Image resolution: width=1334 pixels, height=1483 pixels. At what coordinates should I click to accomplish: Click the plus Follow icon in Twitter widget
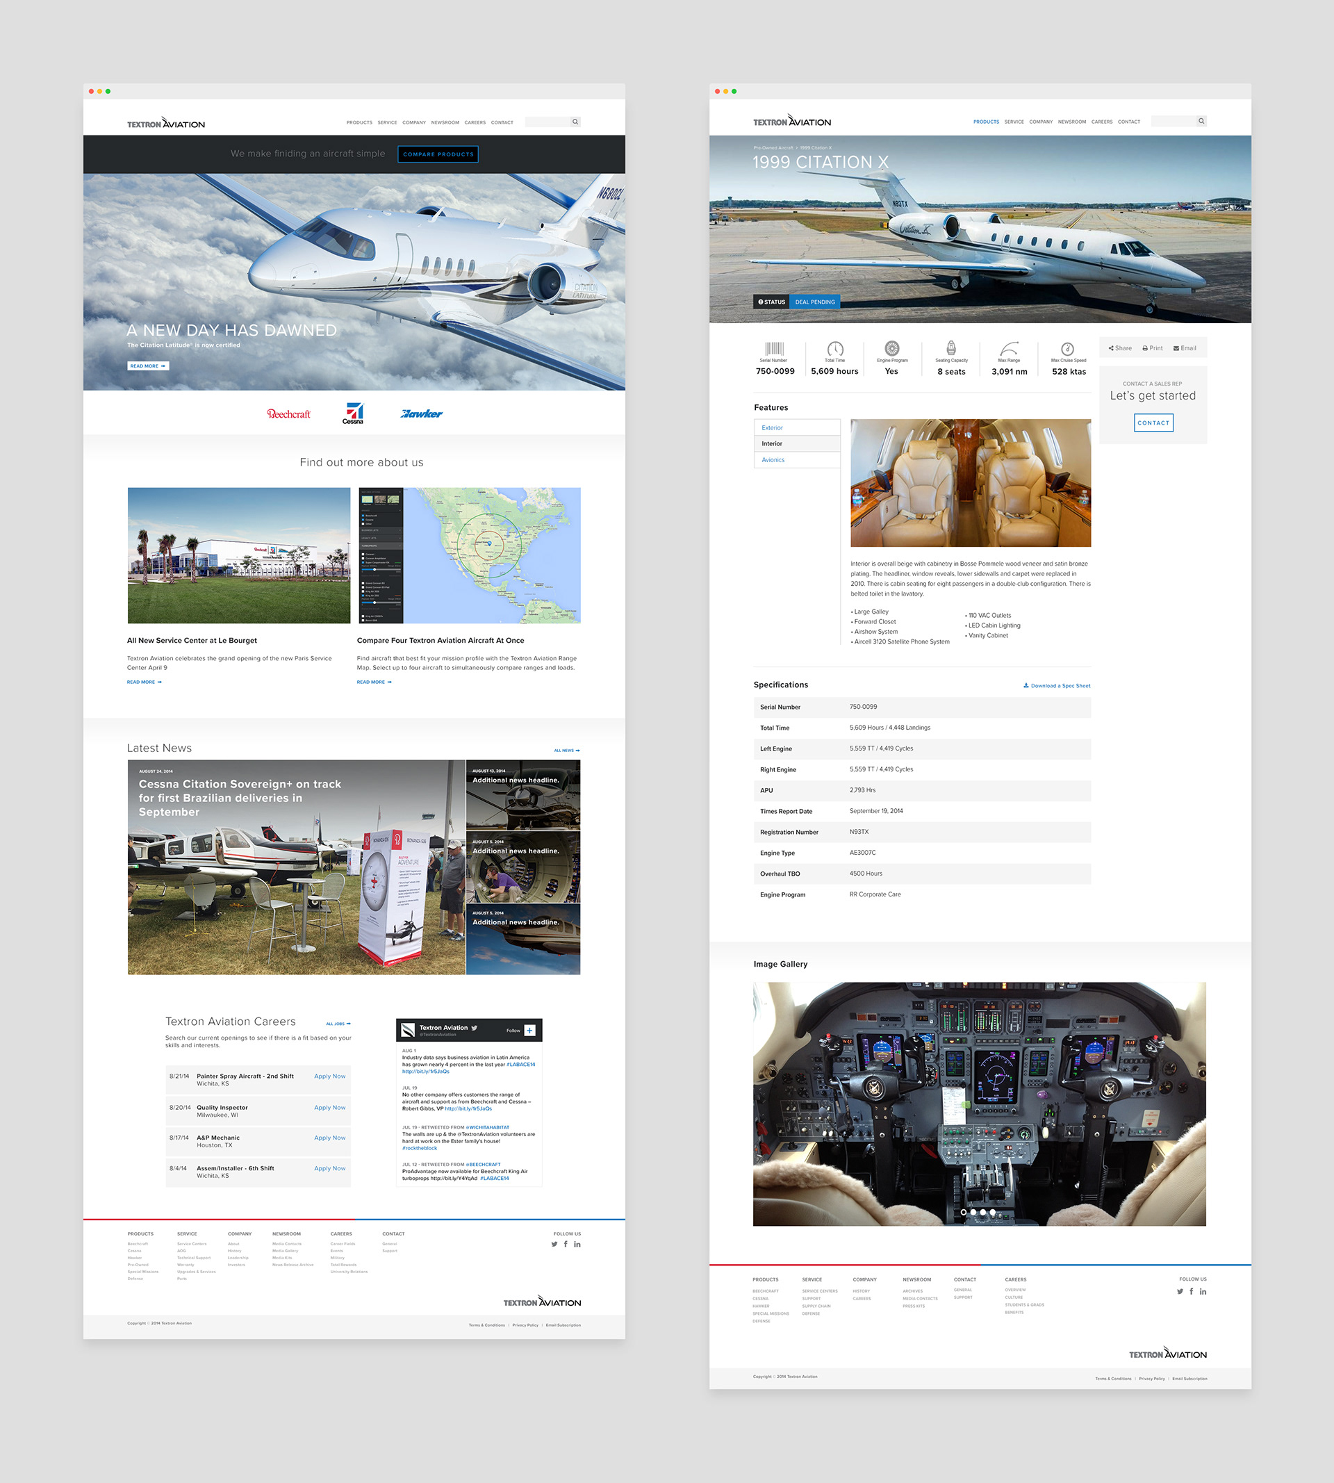[530, 1031]
